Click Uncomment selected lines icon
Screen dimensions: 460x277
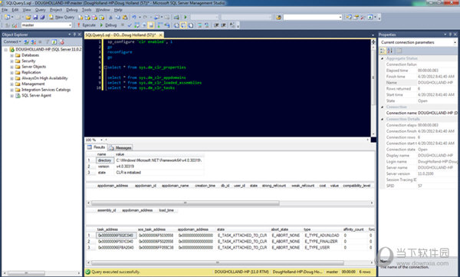(206, 25)
